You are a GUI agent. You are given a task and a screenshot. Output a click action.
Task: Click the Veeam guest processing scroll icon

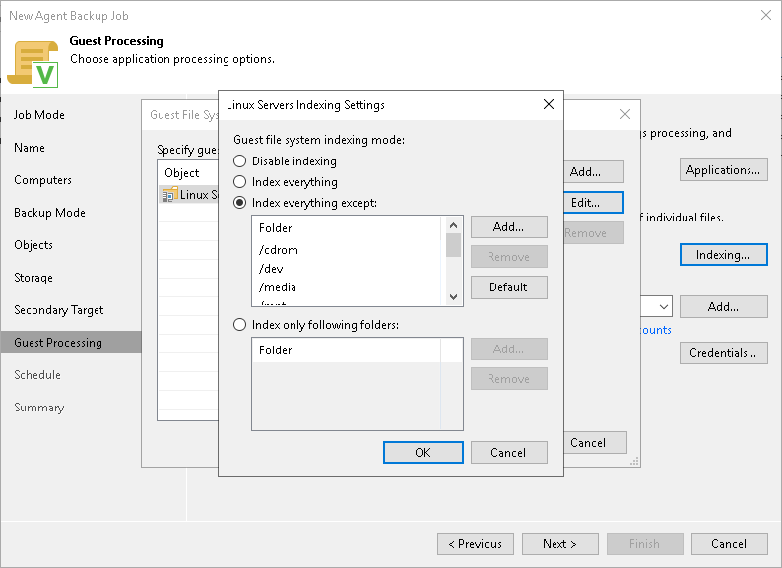[x=33, y=63]
